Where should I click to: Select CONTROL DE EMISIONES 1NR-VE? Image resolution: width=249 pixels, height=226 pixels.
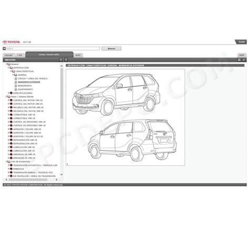[29, 122]
